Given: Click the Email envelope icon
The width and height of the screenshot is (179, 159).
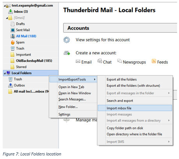Looking at the screenshot, I should pos(78,61).
